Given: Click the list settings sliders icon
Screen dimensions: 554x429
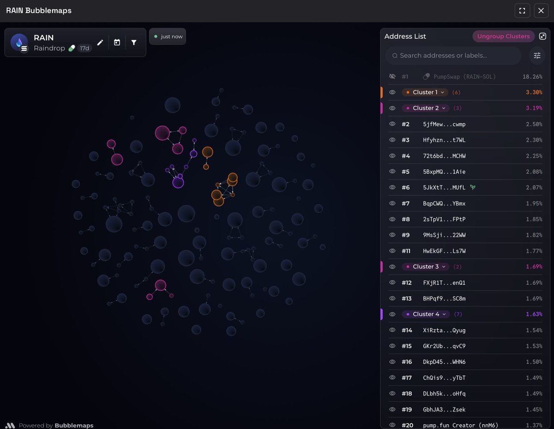Looking at the screenshot, I should point(537,55).
